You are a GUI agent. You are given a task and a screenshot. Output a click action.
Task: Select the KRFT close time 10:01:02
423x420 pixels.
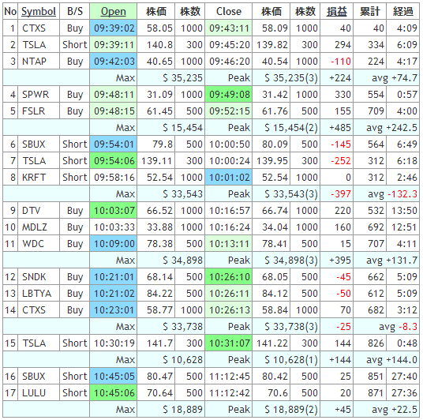click(229, 178)
